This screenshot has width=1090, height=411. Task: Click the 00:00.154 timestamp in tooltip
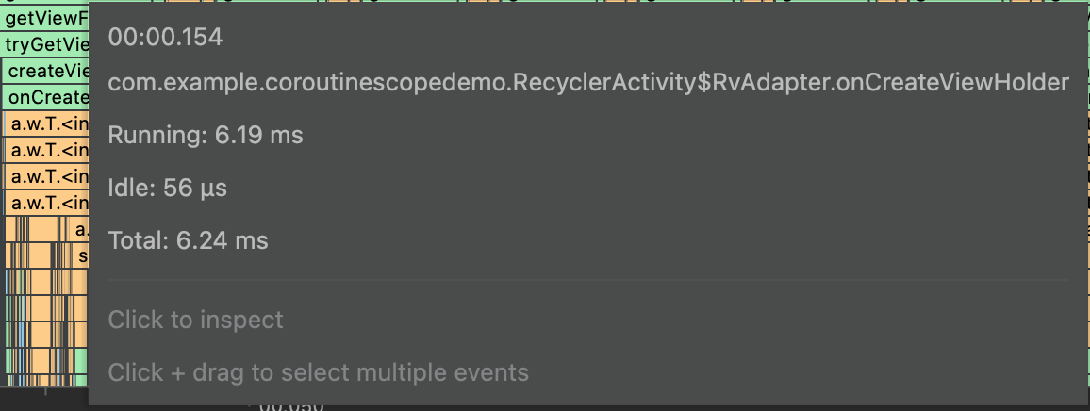(x=166, y=38)
